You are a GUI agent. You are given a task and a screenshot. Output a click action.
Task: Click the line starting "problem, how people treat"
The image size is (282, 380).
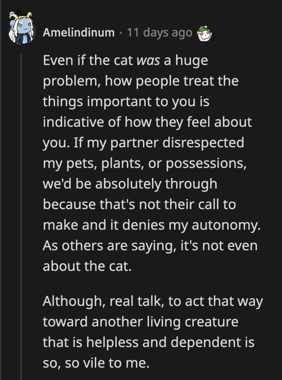point(141,81)
